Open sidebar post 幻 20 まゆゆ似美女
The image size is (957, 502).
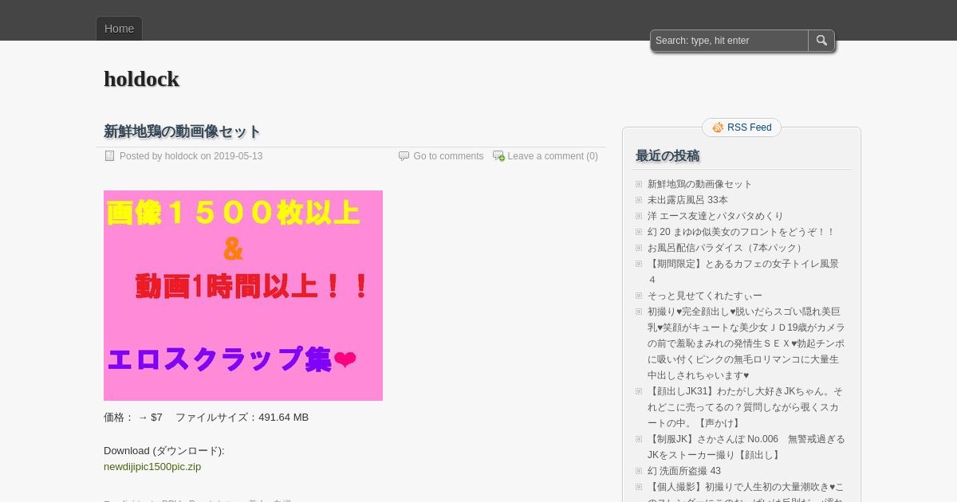[x=741, y=232]
